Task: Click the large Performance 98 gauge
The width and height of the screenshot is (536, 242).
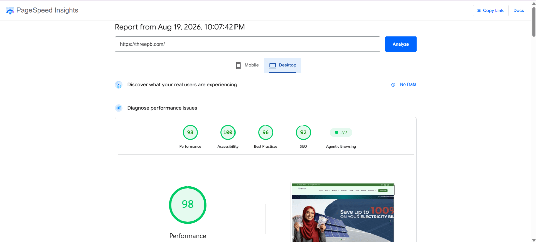Action: click(188, 205)
